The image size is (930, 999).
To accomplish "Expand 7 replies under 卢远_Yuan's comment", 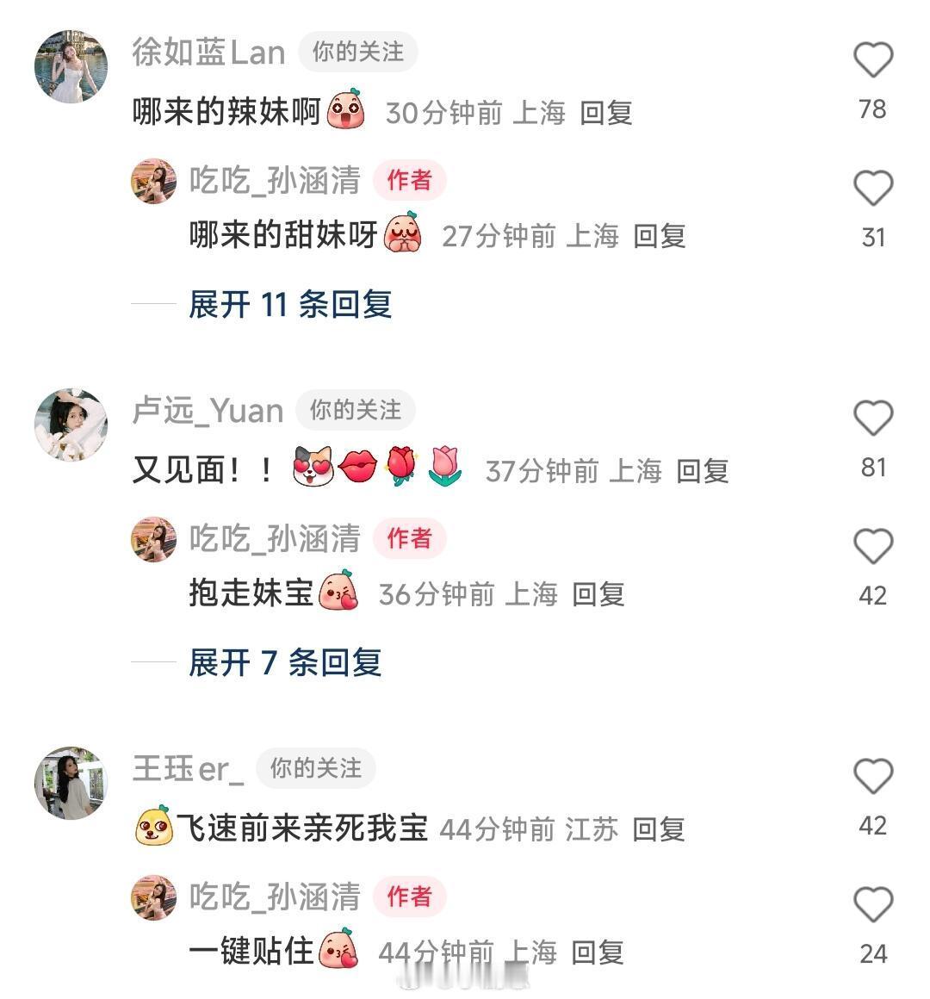I will (x=285, y=662).
